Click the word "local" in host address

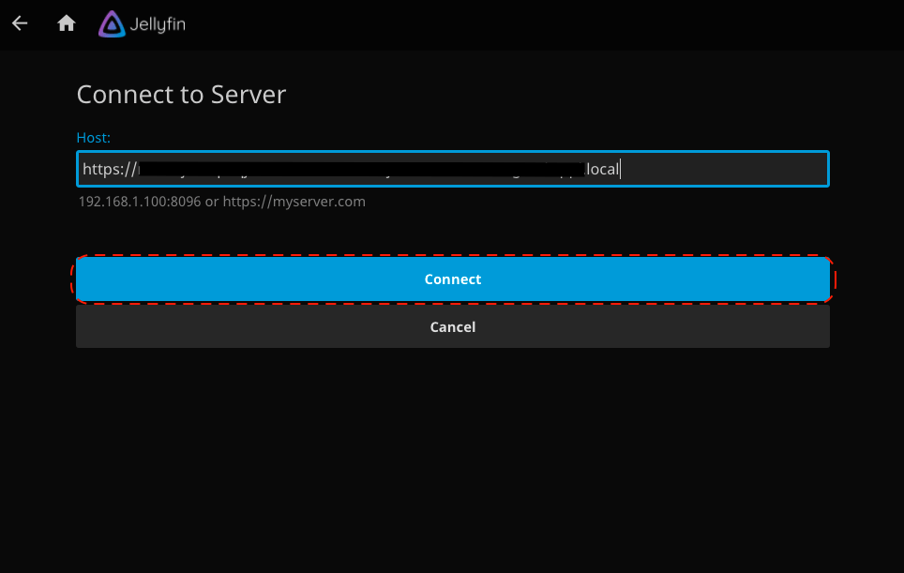coord(602,170)
